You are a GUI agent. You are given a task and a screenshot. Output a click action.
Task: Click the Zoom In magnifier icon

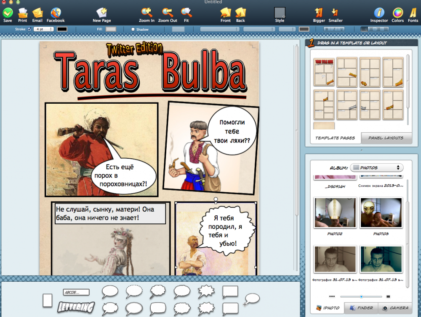[x=147, y=13]
